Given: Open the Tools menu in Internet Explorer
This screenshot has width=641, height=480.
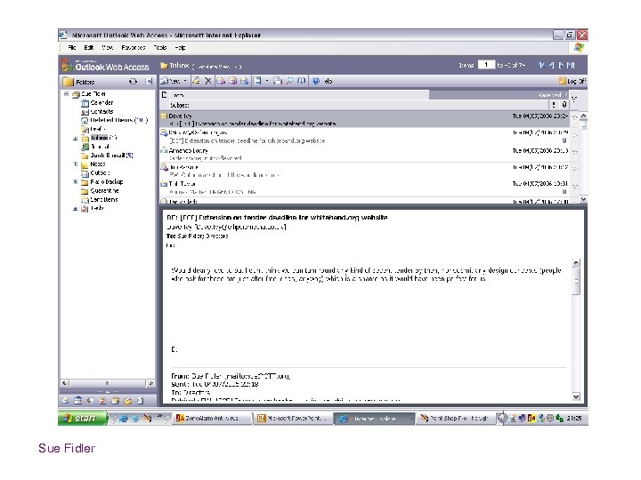Looking at the screenshot, I should tap(160, 48).
